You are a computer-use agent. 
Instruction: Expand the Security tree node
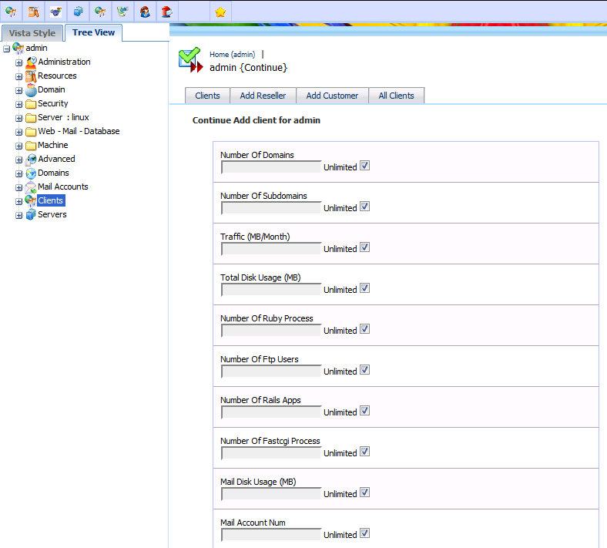(19, 105)
